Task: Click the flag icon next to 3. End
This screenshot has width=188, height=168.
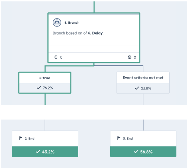Action: click(x=119, y=138)
